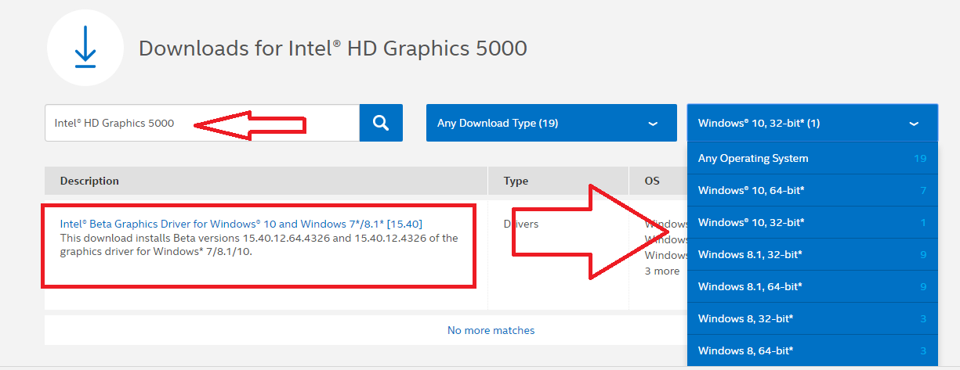Click the blue magnifying glass search button

click(381, 123)
